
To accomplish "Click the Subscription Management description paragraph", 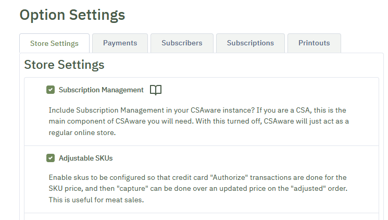I will (199, 121).
